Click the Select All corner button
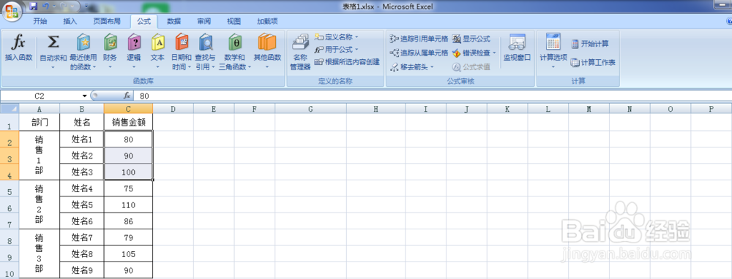The height and width of the screenshot is (279, 732). pyautogui.click(x=10, y=109)
